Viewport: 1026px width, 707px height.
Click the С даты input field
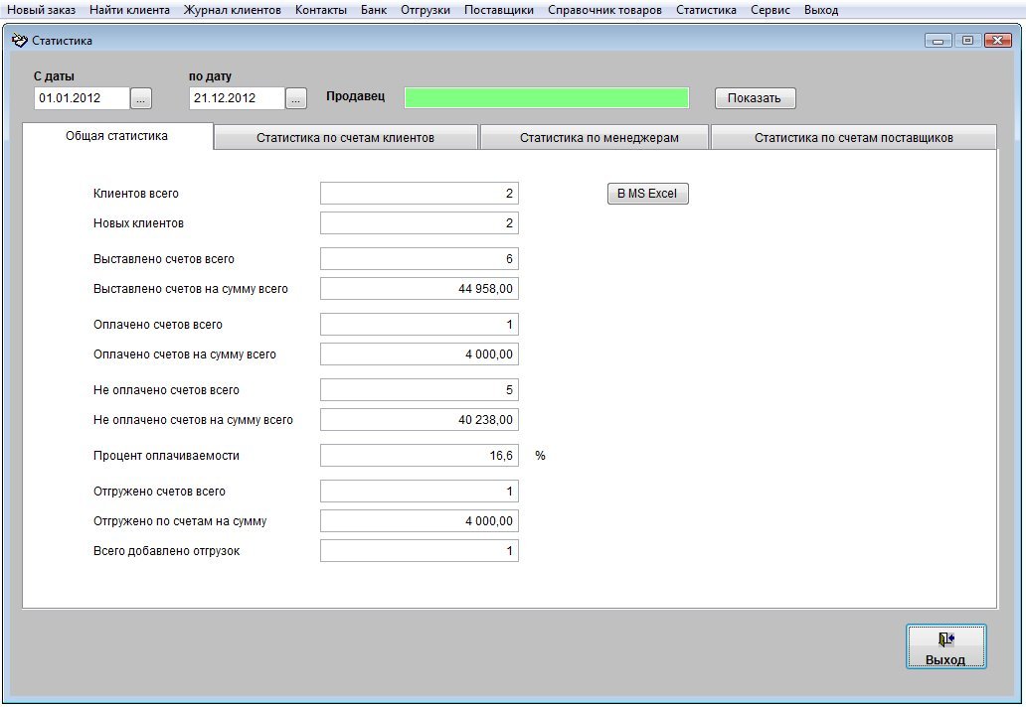tap(82, 98)
